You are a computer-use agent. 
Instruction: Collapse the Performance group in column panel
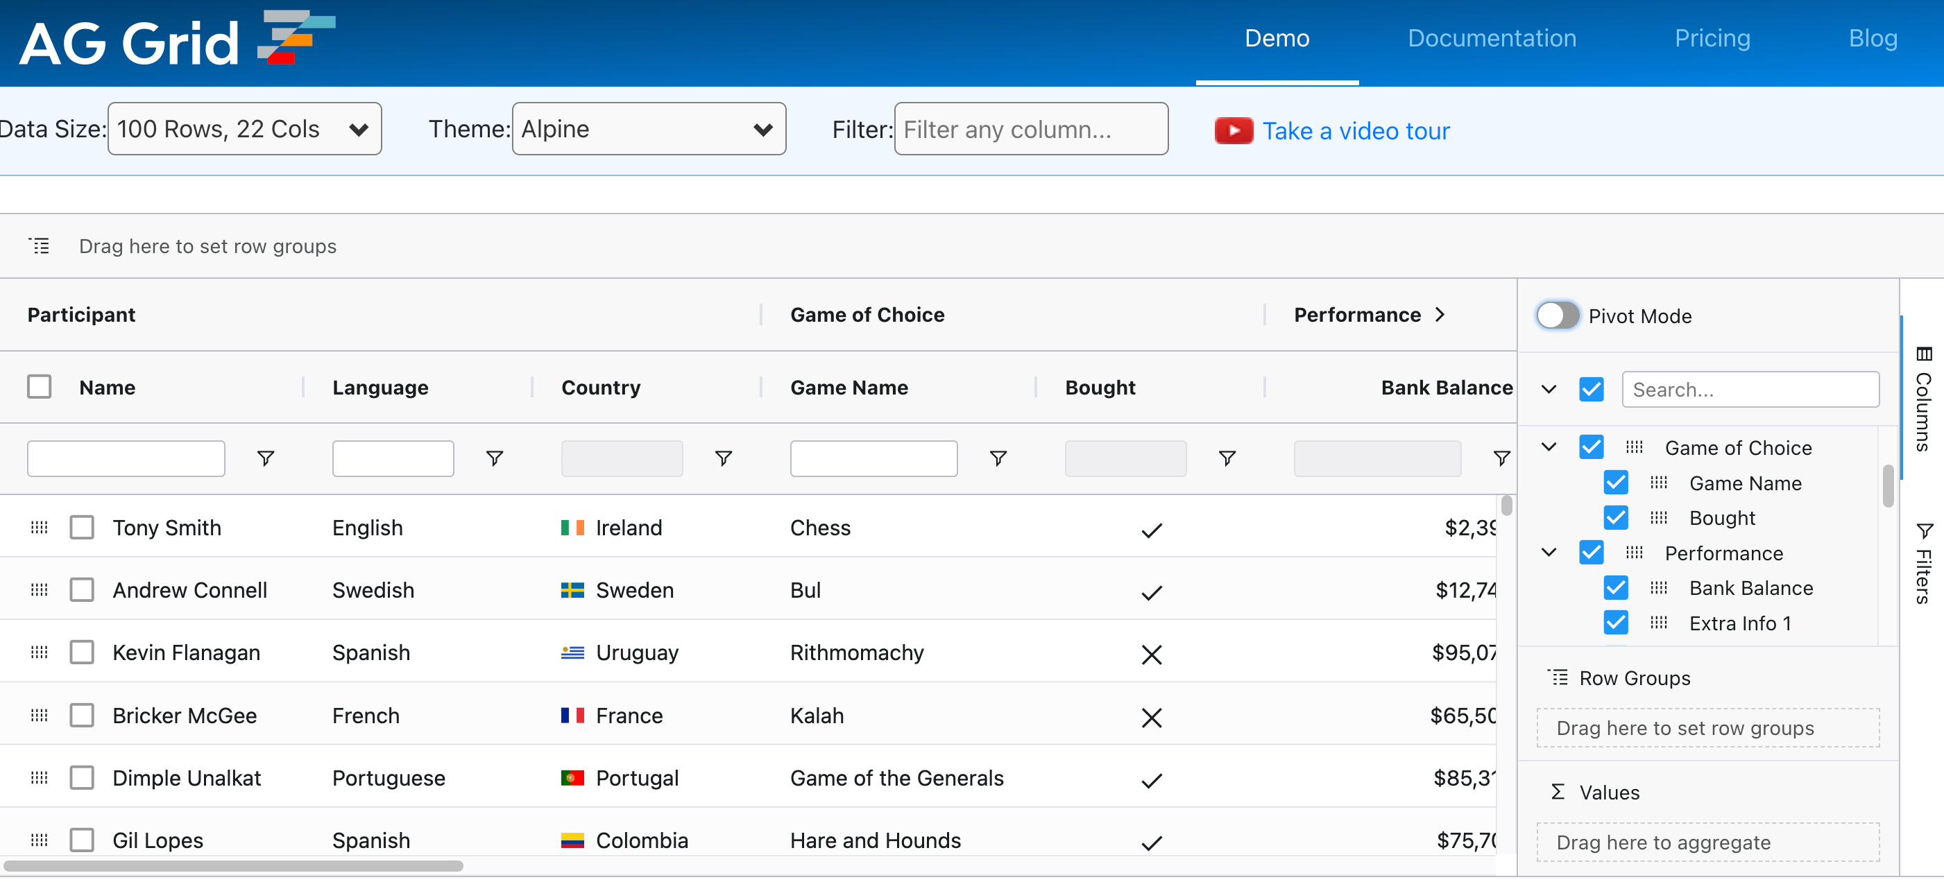click(x=1549, y=552)
